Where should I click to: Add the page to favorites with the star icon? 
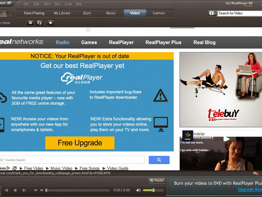pyautogui.click(x=51, y=22)
